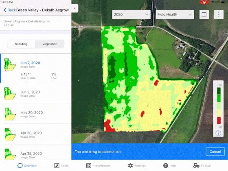Click the dark green legend swatch
Image resolution: width=228 pixels, height=171 pixels.
click(x=219, y=91)
